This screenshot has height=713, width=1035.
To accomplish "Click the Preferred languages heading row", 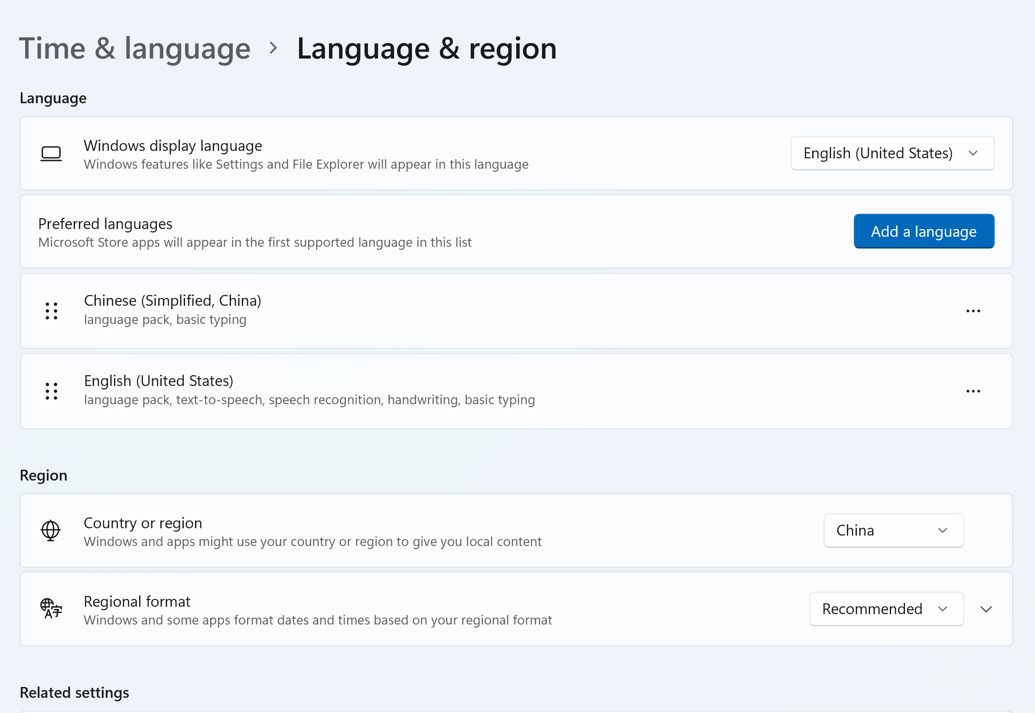I will coord(105,223).
